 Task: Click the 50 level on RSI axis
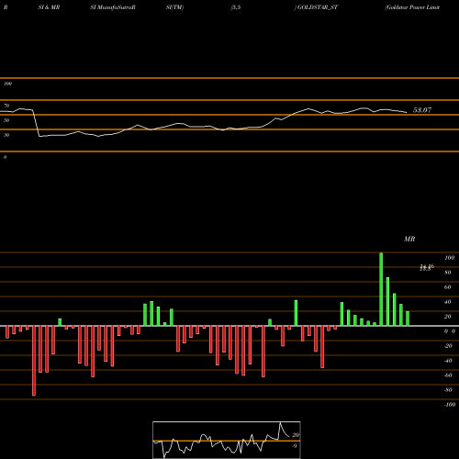coord(6,120)
